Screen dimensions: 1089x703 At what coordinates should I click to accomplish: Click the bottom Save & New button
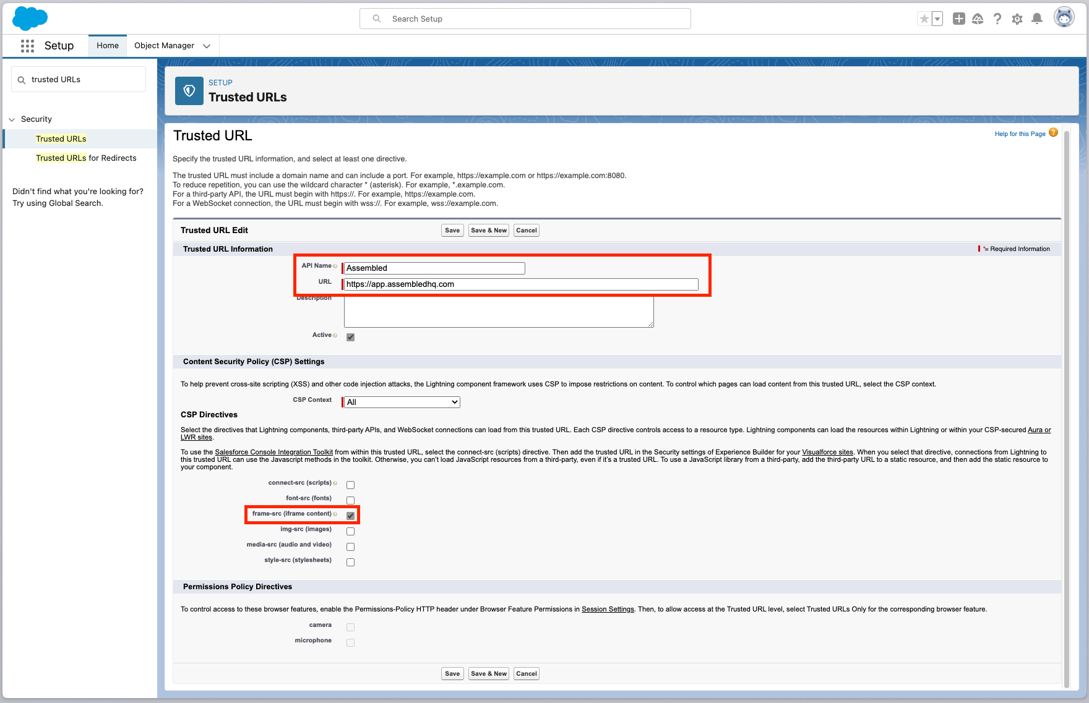click(489, 674)
